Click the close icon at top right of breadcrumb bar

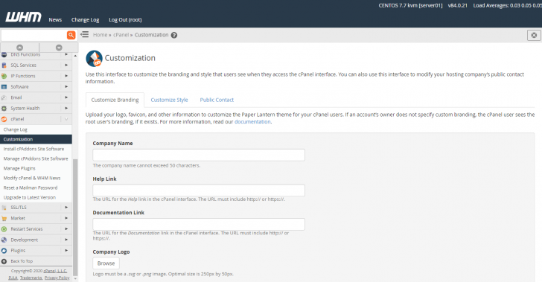click(534, 35)
